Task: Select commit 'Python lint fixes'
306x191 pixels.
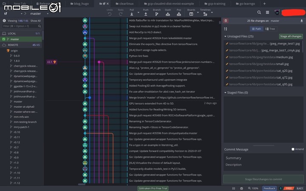Action: (139, 56)
